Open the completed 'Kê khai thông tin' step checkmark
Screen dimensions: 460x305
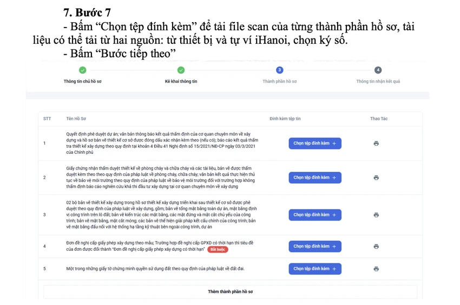coord(181,70)
